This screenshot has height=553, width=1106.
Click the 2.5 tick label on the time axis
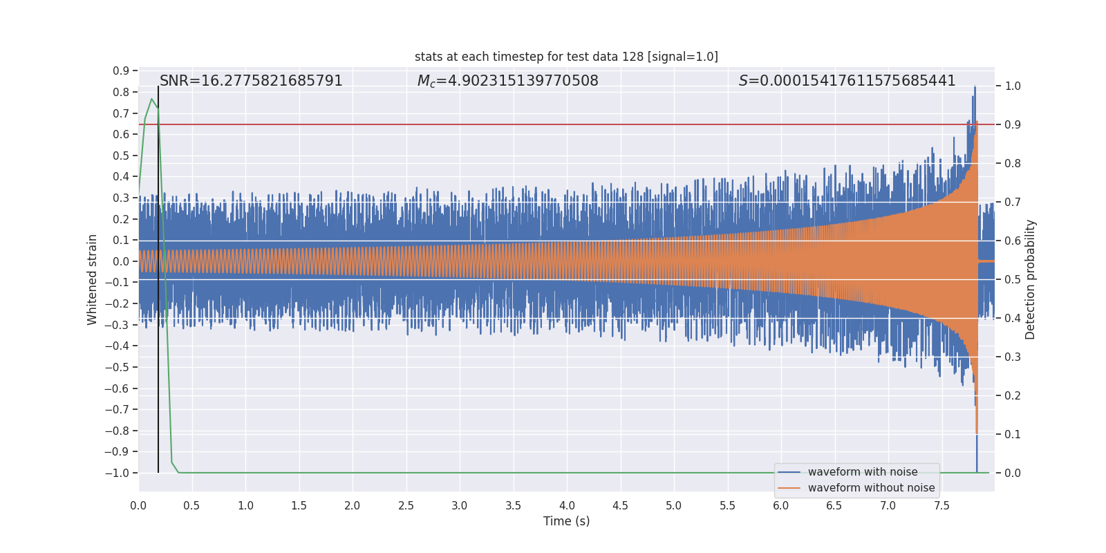tap(406, 506)
